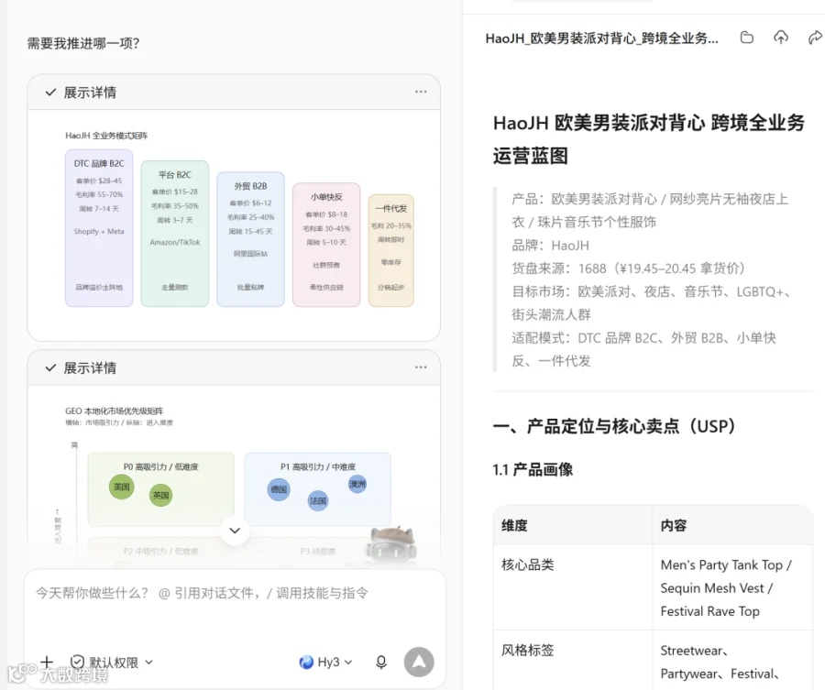The width and height of the screenshot is (825, 690).
Task: Open the Hy3 model selector
Action: 325,663
